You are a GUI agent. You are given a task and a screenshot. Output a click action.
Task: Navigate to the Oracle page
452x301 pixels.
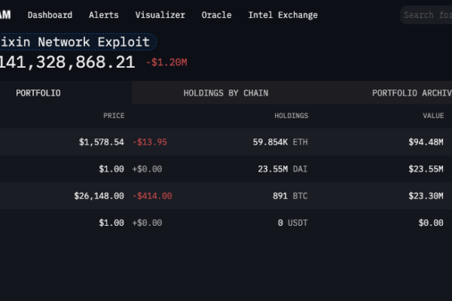(216, 15)
